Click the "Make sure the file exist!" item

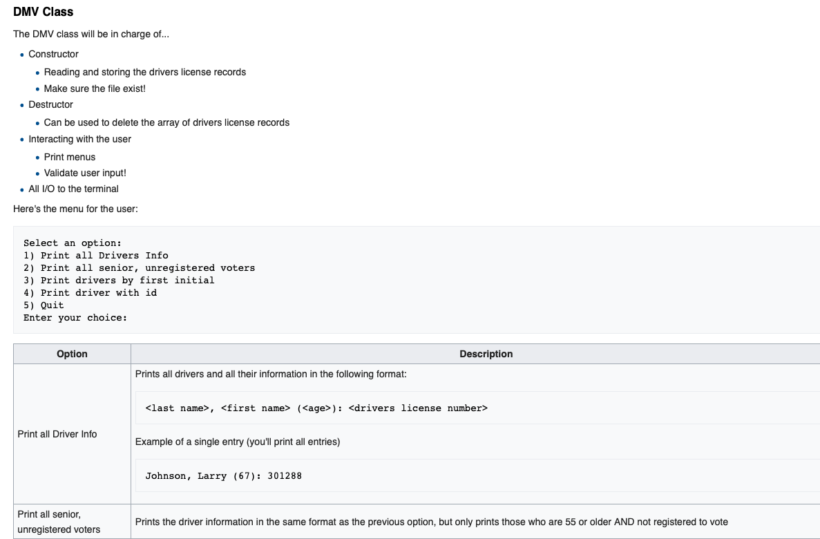(96, 88)
